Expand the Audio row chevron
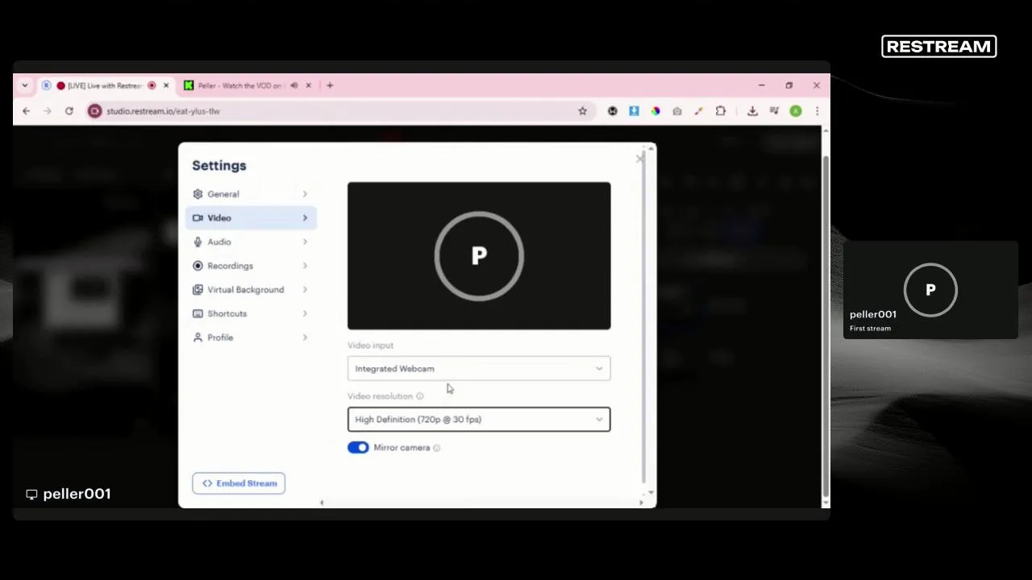The width and height of the screenshot is (1032, 580). (305, 242)
